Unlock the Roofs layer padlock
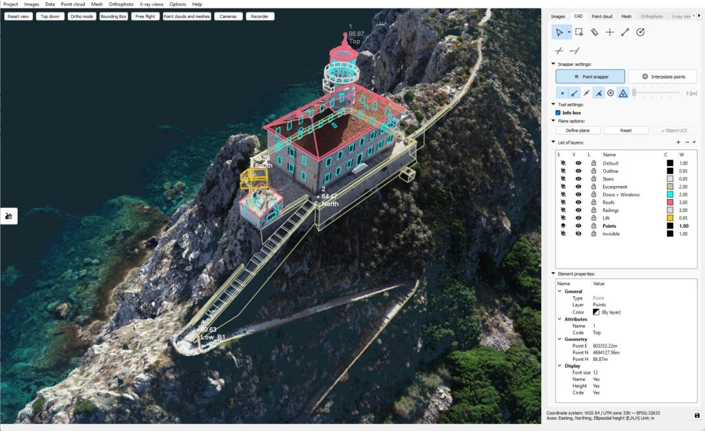Viewport: 705px width, 431px height. click(x=594, y=202)
